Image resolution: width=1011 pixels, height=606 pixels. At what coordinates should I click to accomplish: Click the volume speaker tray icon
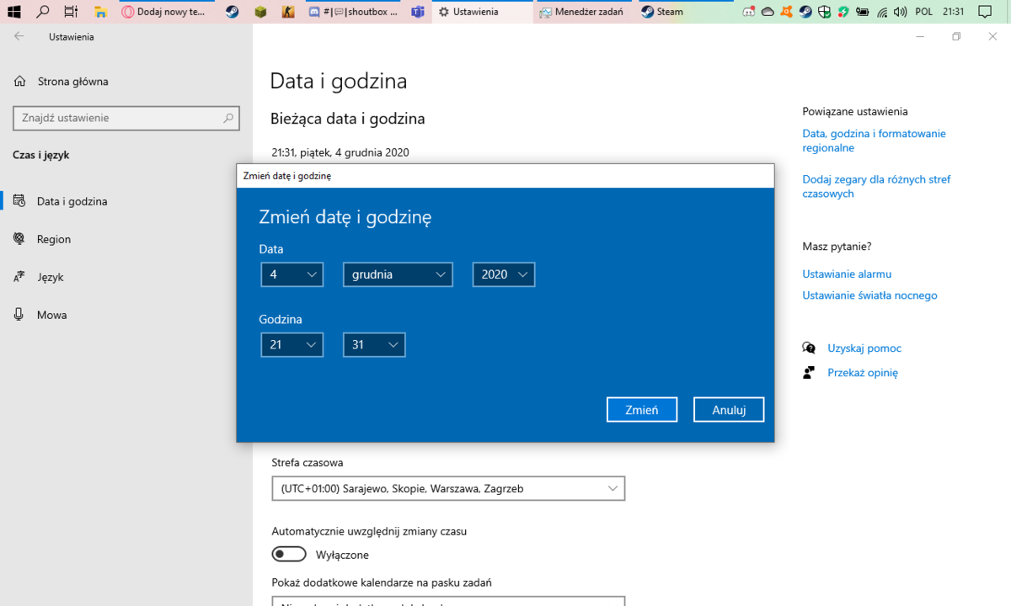click(901, 12)
